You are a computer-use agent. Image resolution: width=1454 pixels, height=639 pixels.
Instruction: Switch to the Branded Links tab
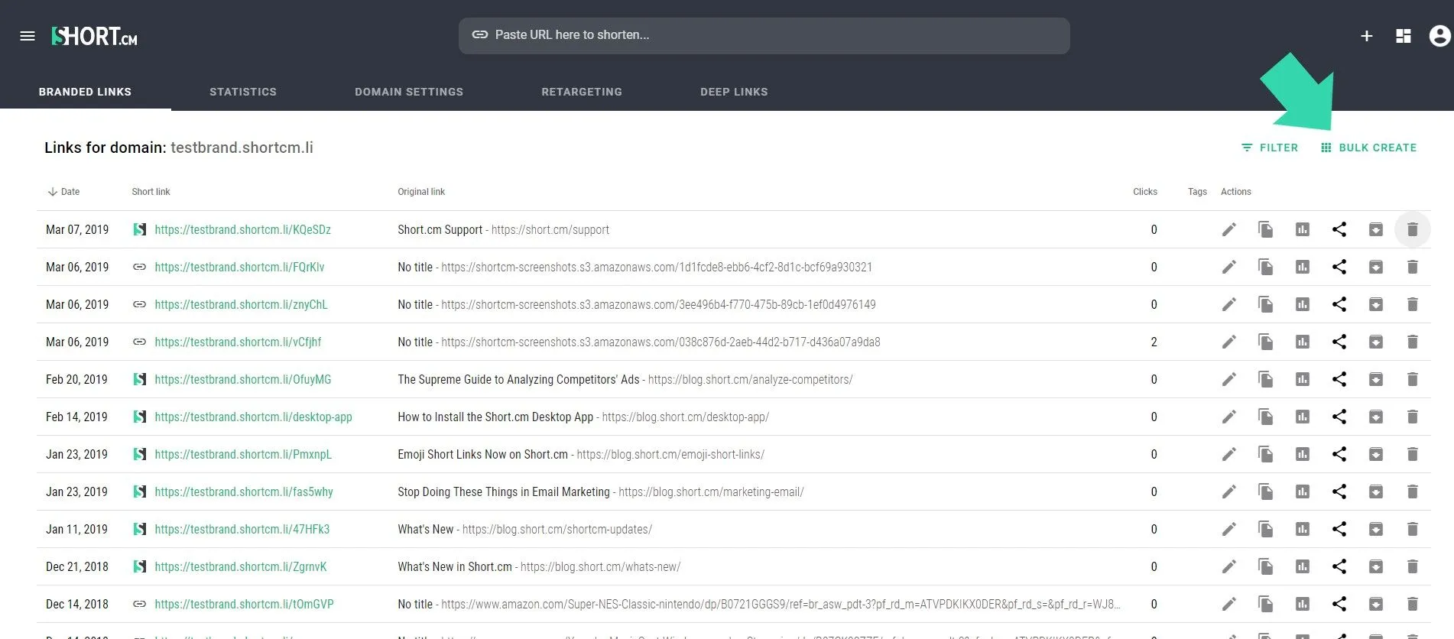click(x=86, y=92)
